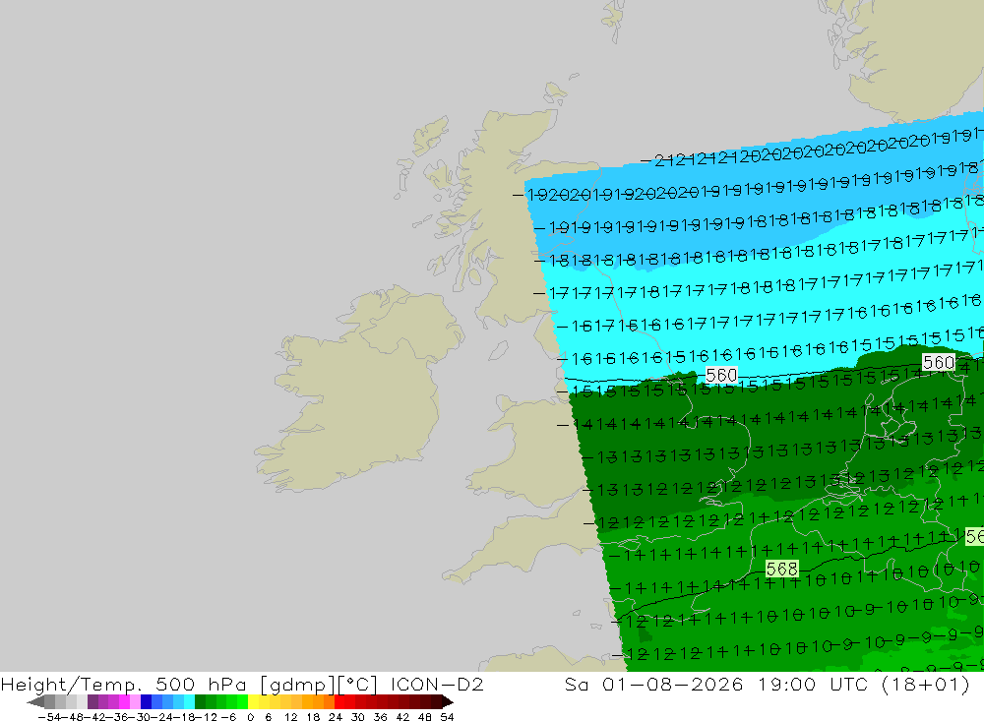Click the 560 contour label over the sea
Screen dimensions: 984x721
point(721,375)
